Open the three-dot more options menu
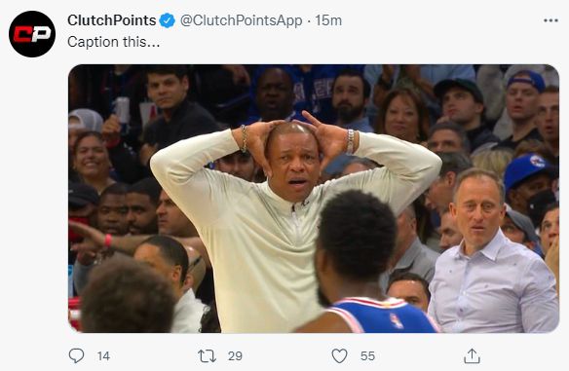Screen dimensions: 569x371 click(x=550, y=20)
